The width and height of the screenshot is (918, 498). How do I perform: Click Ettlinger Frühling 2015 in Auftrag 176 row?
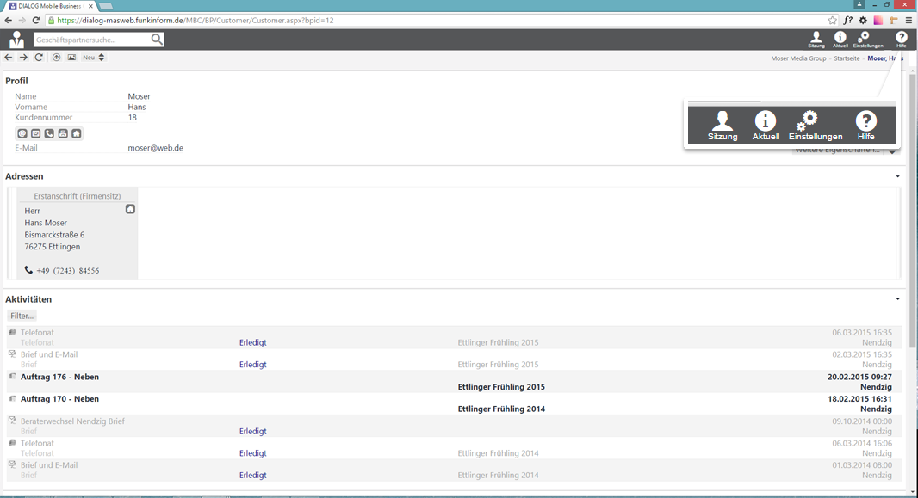(501, 387)
